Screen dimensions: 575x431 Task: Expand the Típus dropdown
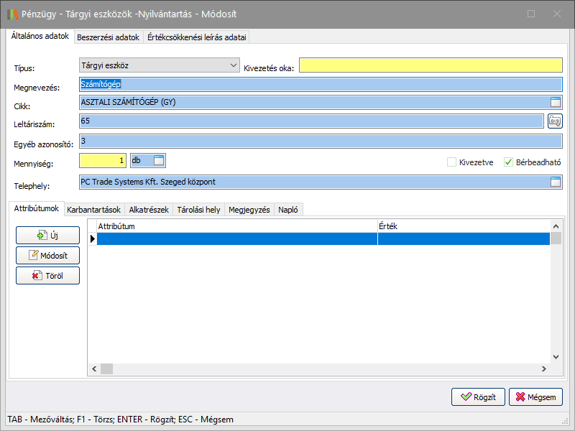point(233,65)
